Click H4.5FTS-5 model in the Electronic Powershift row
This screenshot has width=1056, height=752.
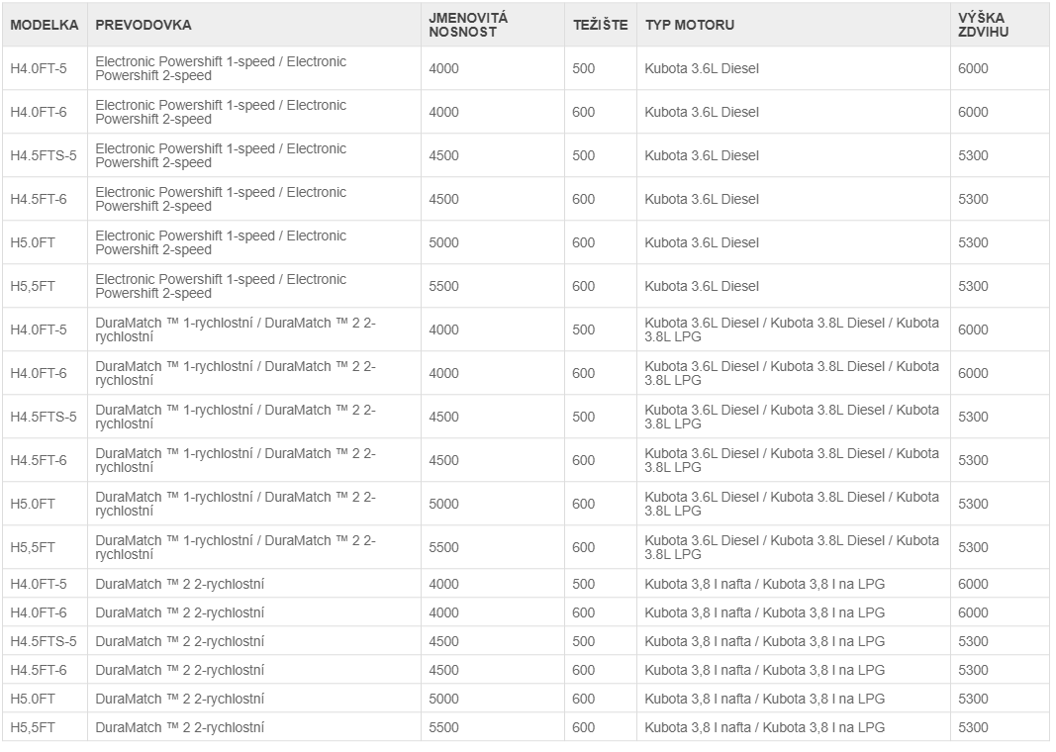click(x=44, y=155)
